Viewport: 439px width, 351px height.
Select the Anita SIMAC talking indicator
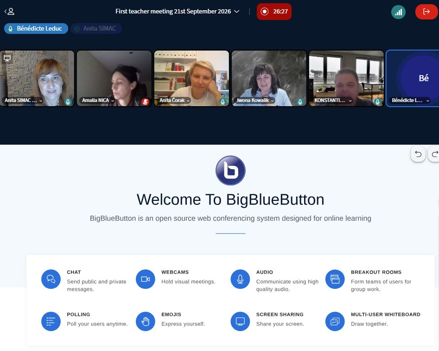pyautogui.click(x=96, y=29)
